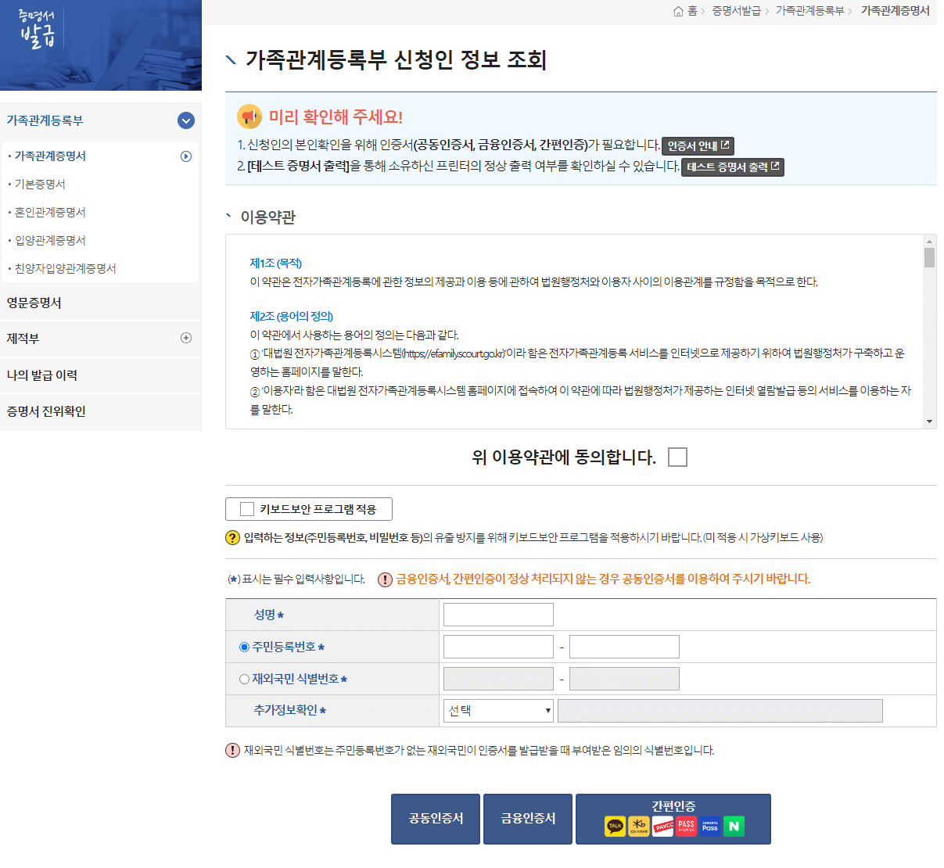944x868 pixels.
Task: Choose Samsung Pass authentication icon
Action: 709,826
